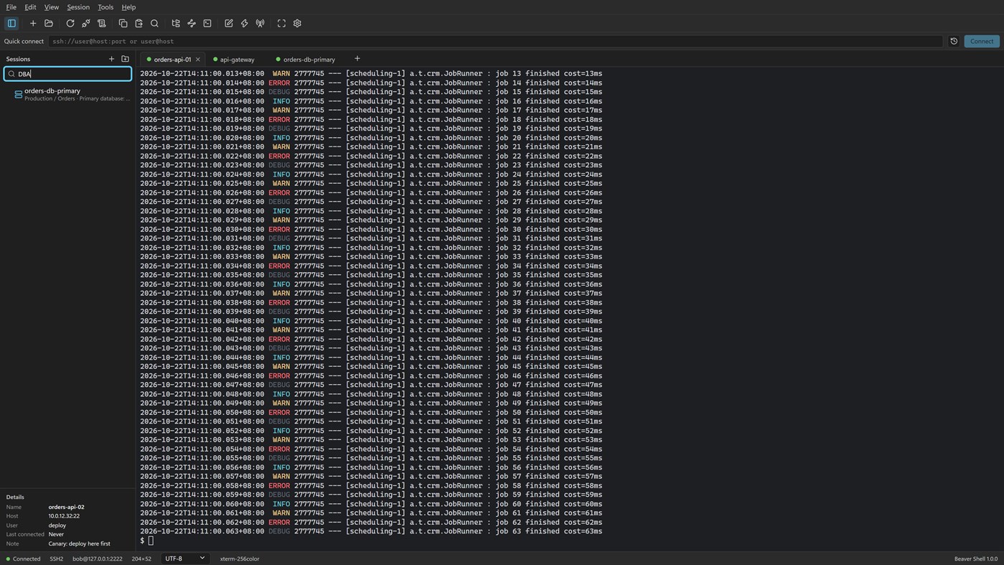1004x565 pixels.
Task: Toggle the sessions sidebar panel icon
Action: pos(11,24)
